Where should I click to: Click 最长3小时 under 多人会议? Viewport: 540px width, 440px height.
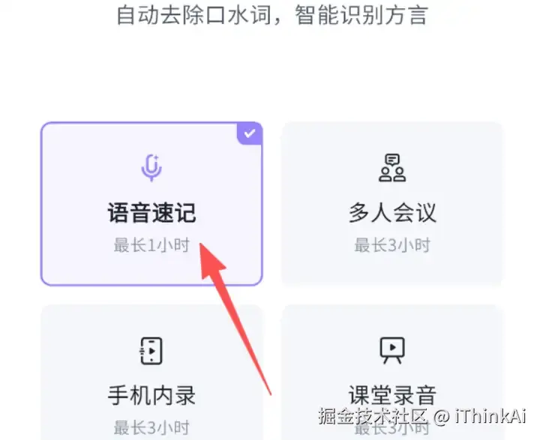click(392, 245)
